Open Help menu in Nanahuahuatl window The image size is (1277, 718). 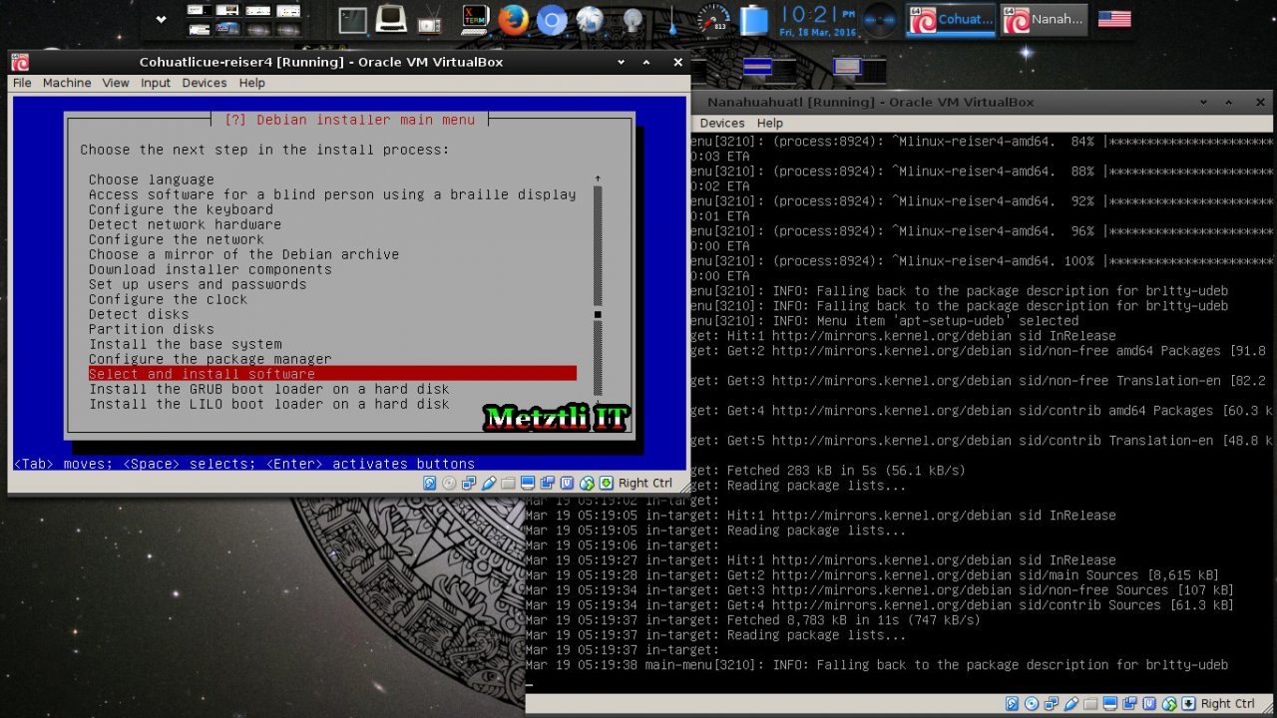[x=770, y=123]
